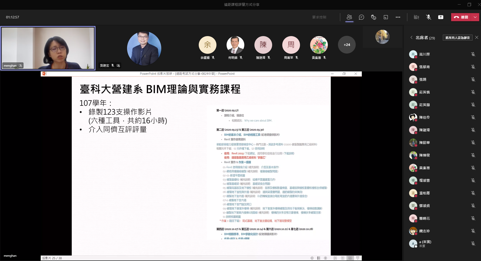This screenshot has height=261, width=481.
Task: Open the slide menu icon between slide arrows
Action: coord(319,258)
